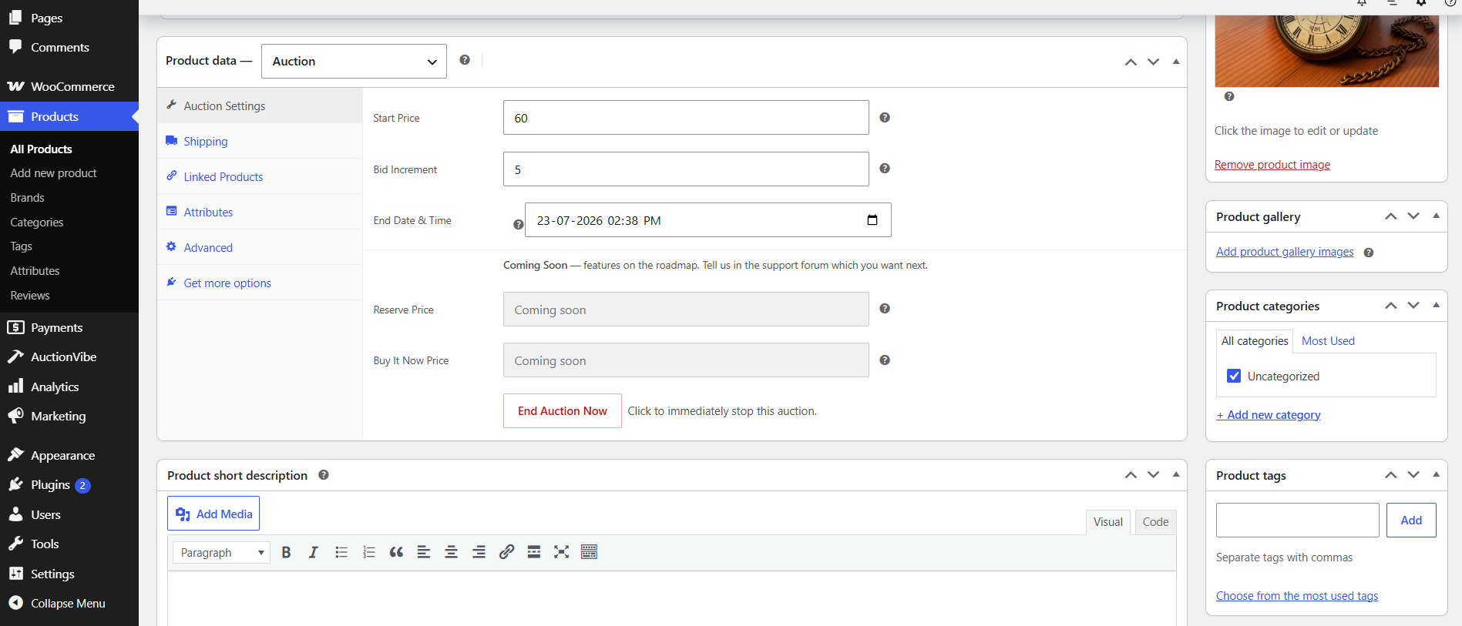Screen dimensions: 1462x626
Task: Insert link using editor toolbar
Action: tap(506, 552)
